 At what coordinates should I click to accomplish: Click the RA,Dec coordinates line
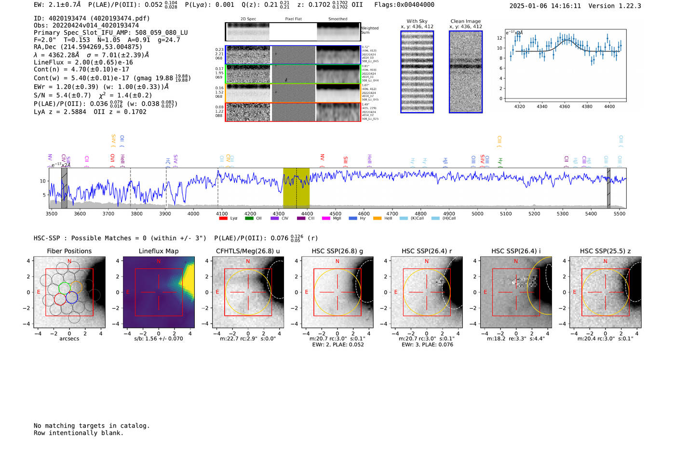[x=88, y=47]
